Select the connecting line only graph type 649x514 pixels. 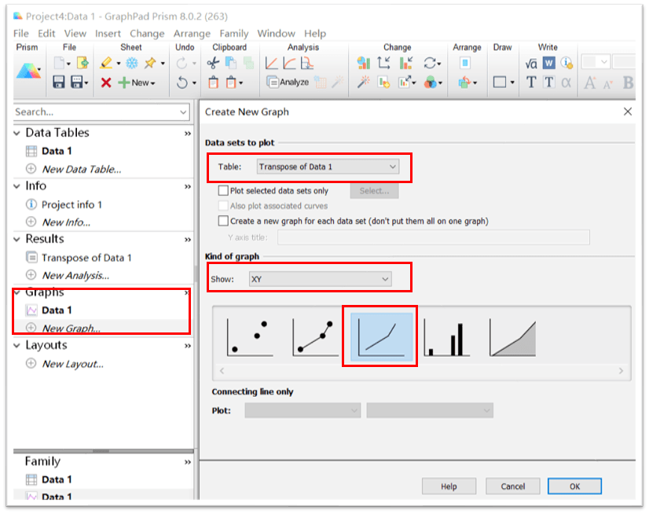[380, 336]
